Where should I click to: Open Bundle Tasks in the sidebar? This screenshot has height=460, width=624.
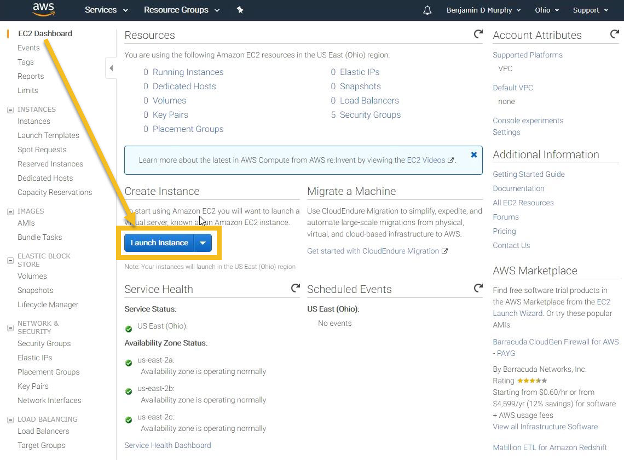[40, 237]
